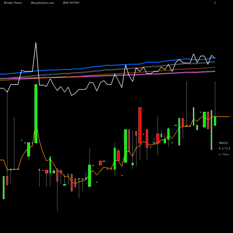233x233 pixels.
Task: Click the 'BSE 937591' symbol label
Action: coord(71,3)
